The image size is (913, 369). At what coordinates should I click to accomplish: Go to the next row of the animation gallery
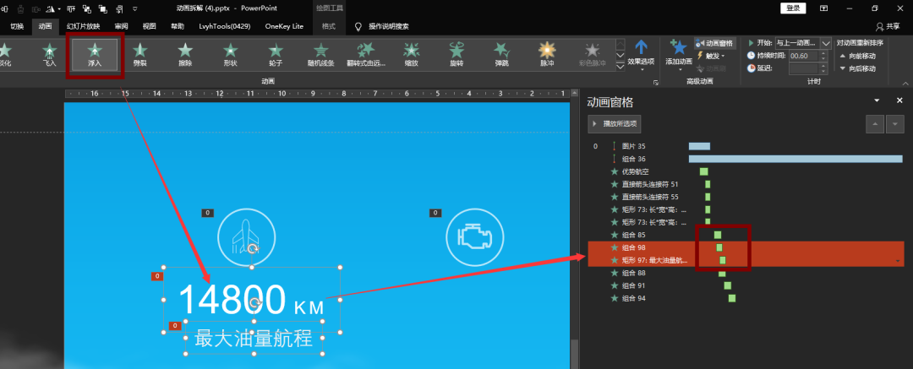(x=621, y=56)
